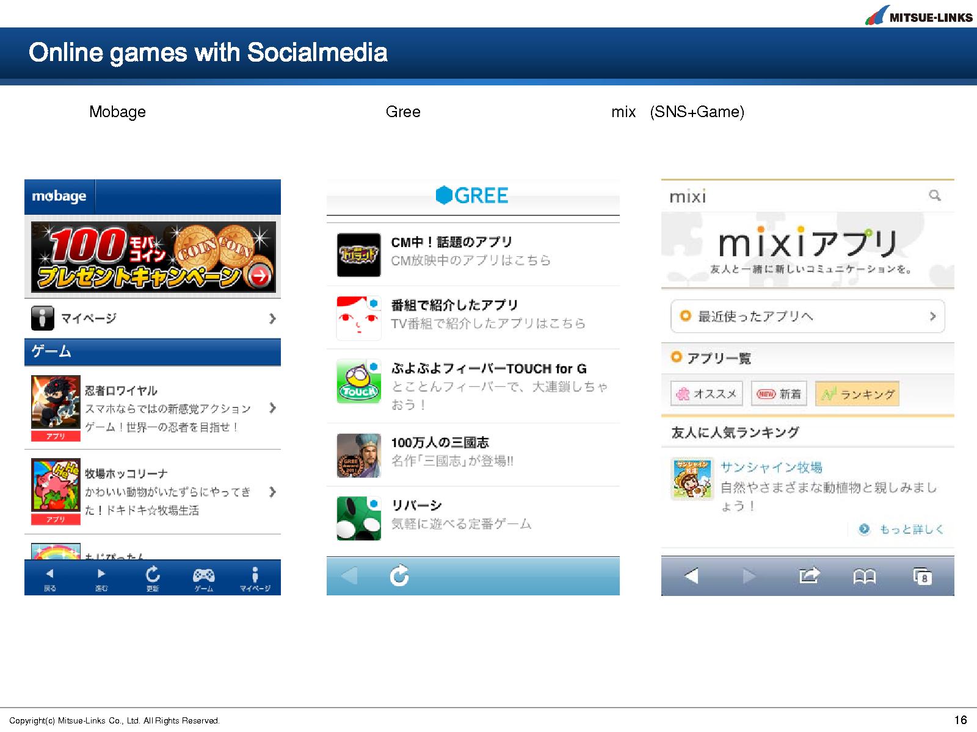Tap Mobage マイページ toolbar icon
Viewport: 977px width, 732px height.
(255, 578)
